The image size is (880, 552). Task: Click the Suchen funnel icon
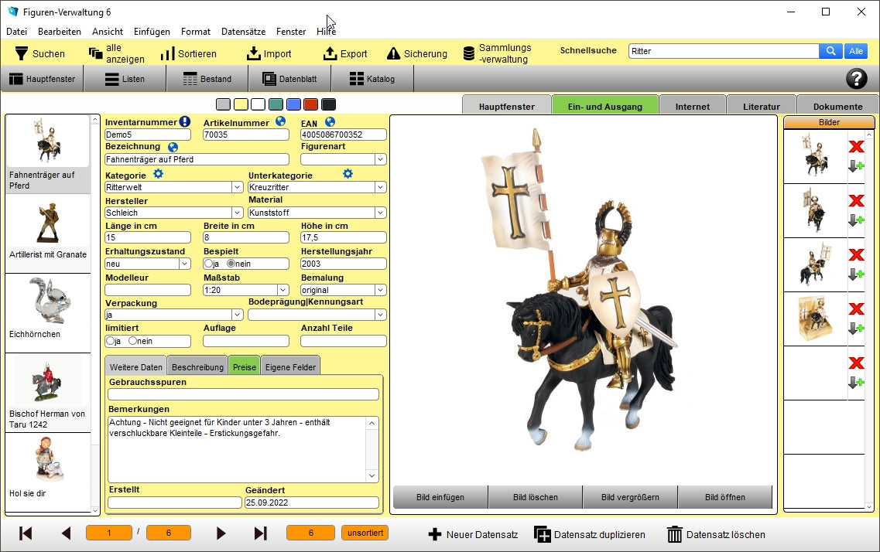point(22,53)
